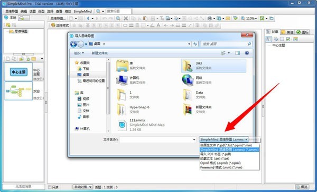Click the 选择样式 style palette button
Screen dimensions: 317x192
[x=60, y=25]
